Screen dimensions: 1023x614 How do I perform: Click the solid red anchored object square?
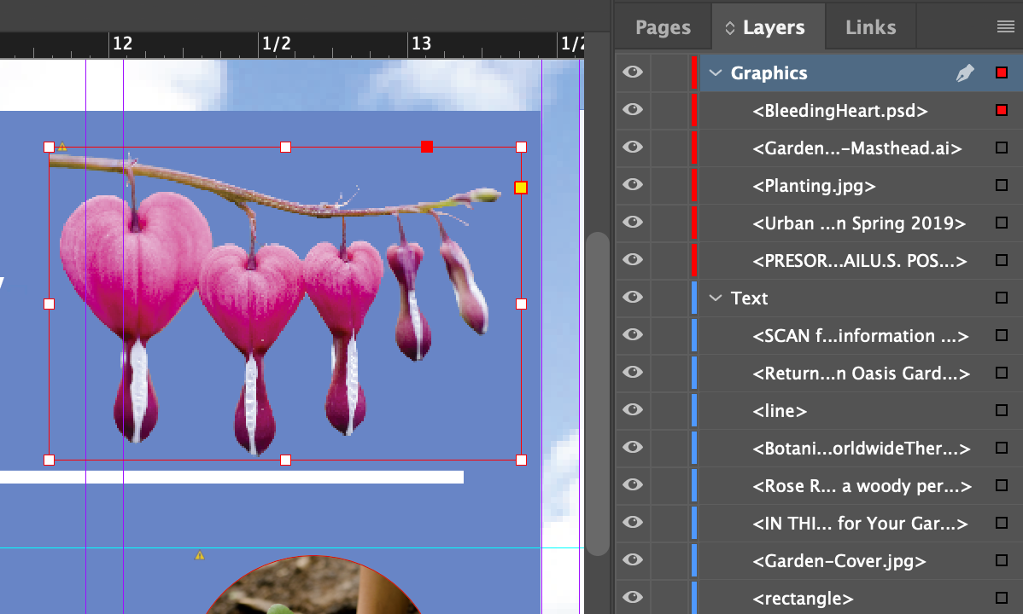pos(427,147)
